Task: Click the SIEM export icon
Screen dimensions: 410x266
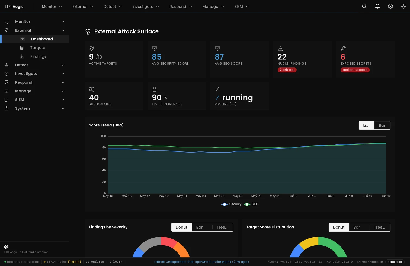Action: coord(7,100)
